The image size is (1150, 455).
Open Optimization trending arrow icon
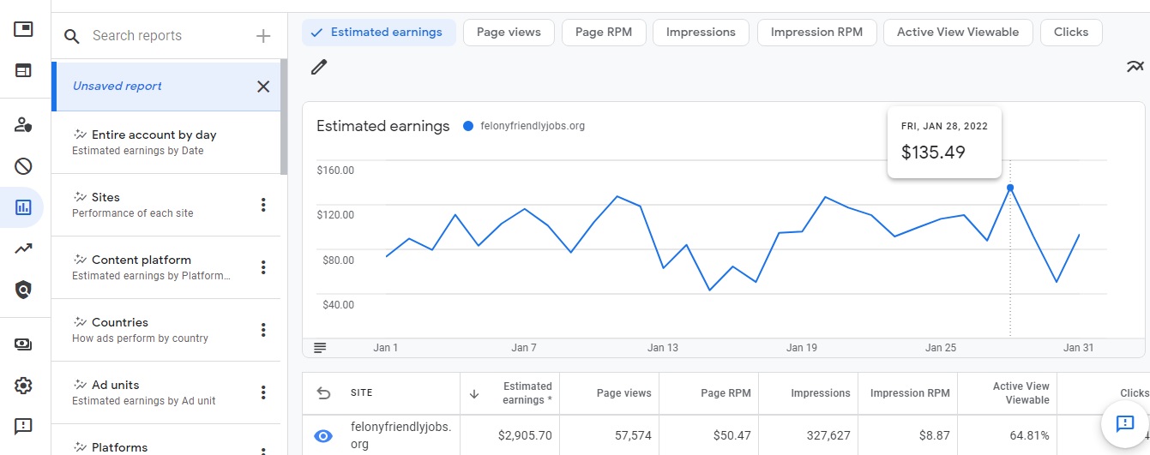coord(24,248)
